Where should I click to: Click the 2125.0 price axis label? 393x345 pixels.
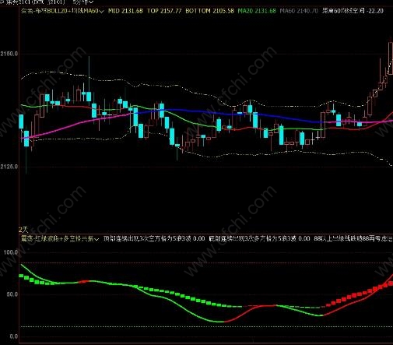coord(9,166)
